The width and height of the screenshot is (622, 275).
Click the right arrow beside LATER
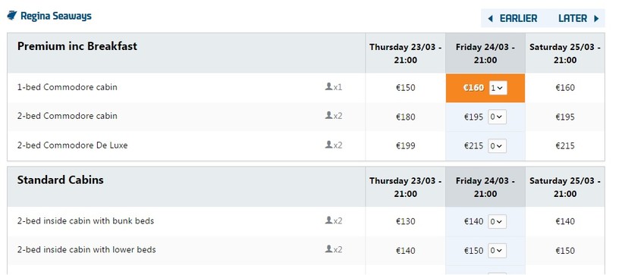[x=596, y=19]
